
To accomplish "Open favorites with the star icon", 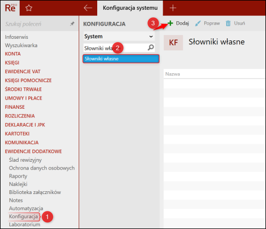I will [x=29, y=8].
